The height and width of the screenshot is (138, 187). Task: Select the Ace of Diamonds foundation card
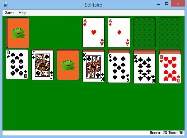(119, 32)
